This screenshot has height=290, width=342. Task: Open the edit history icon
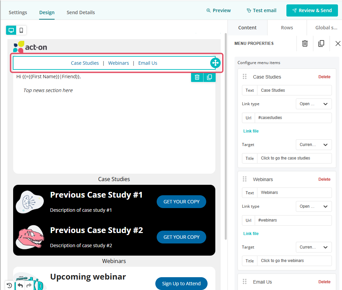click(9, 285)
